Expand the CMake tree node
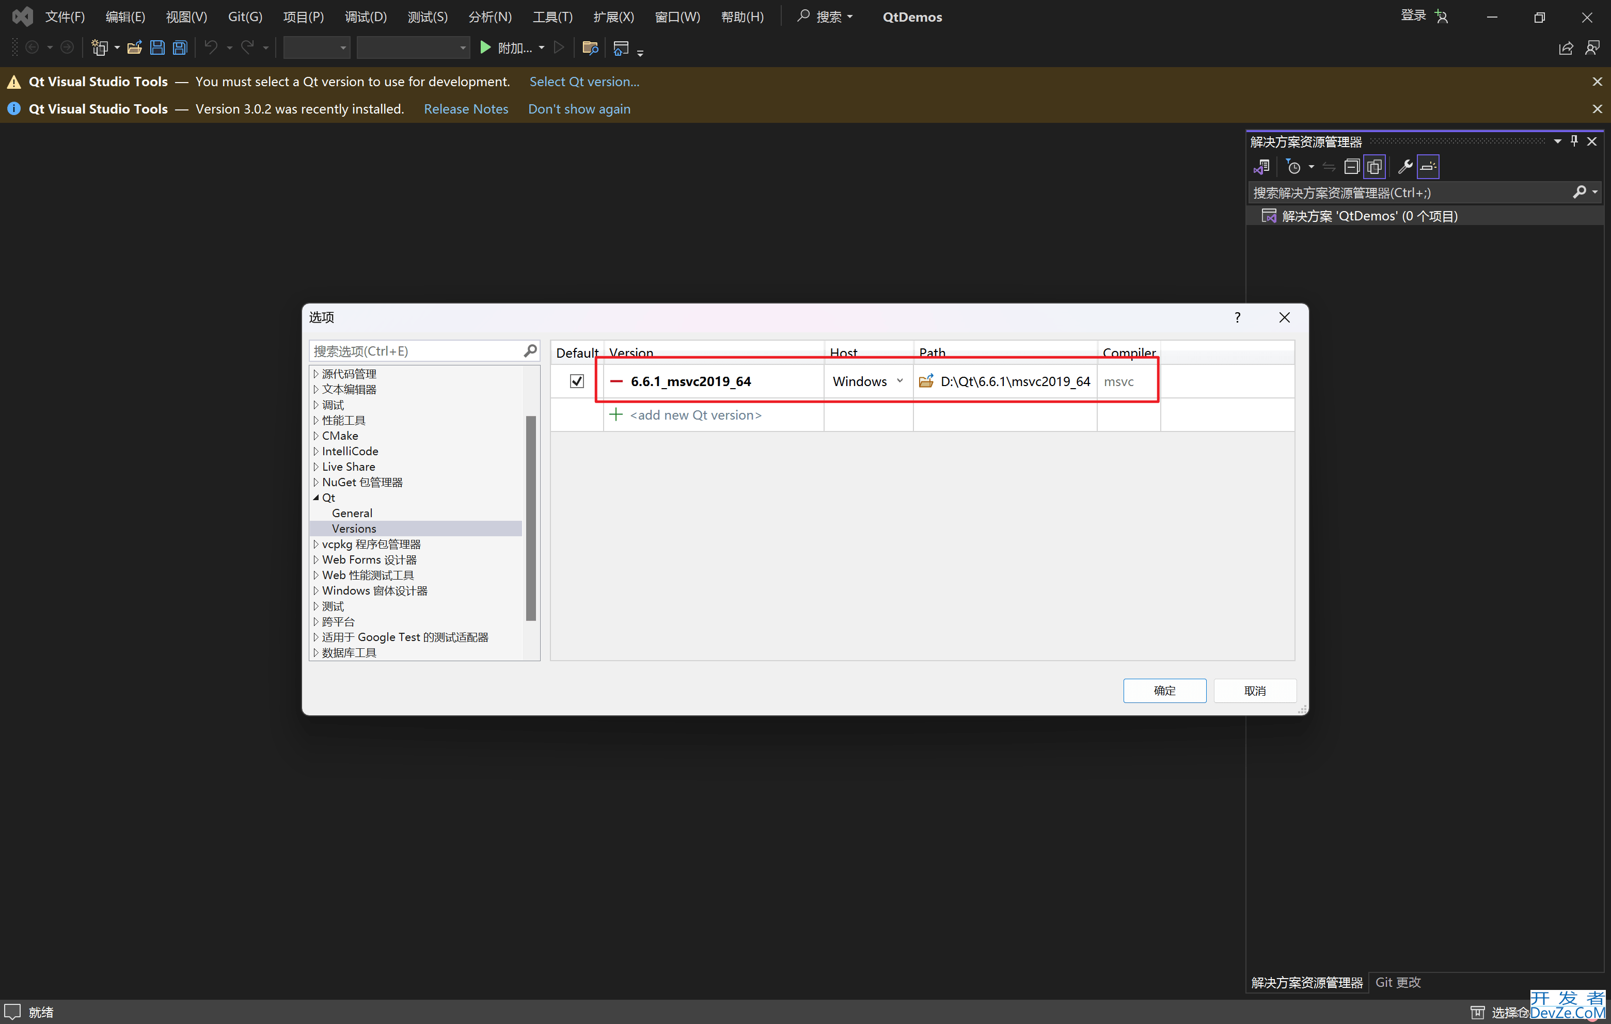The width and height of the screenshot is (1611, 1024). click(x=316, y=436)
